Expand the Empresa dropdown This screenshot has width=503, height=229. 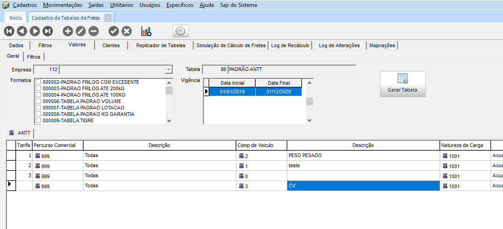[x=168, y=70]
